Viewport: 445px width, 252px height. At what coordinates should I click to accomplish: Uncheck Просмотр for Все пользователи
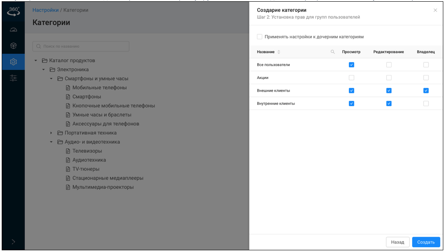coord(351,65)
